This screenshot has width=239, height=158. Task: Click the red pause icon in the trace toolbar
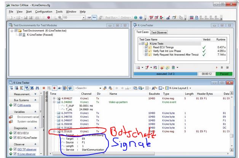54,88
